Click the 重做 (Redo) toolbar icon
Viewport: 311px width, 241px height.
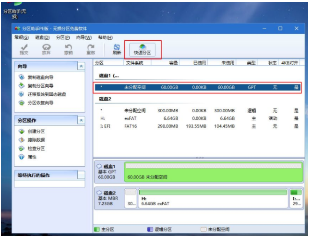coord(90,49)
